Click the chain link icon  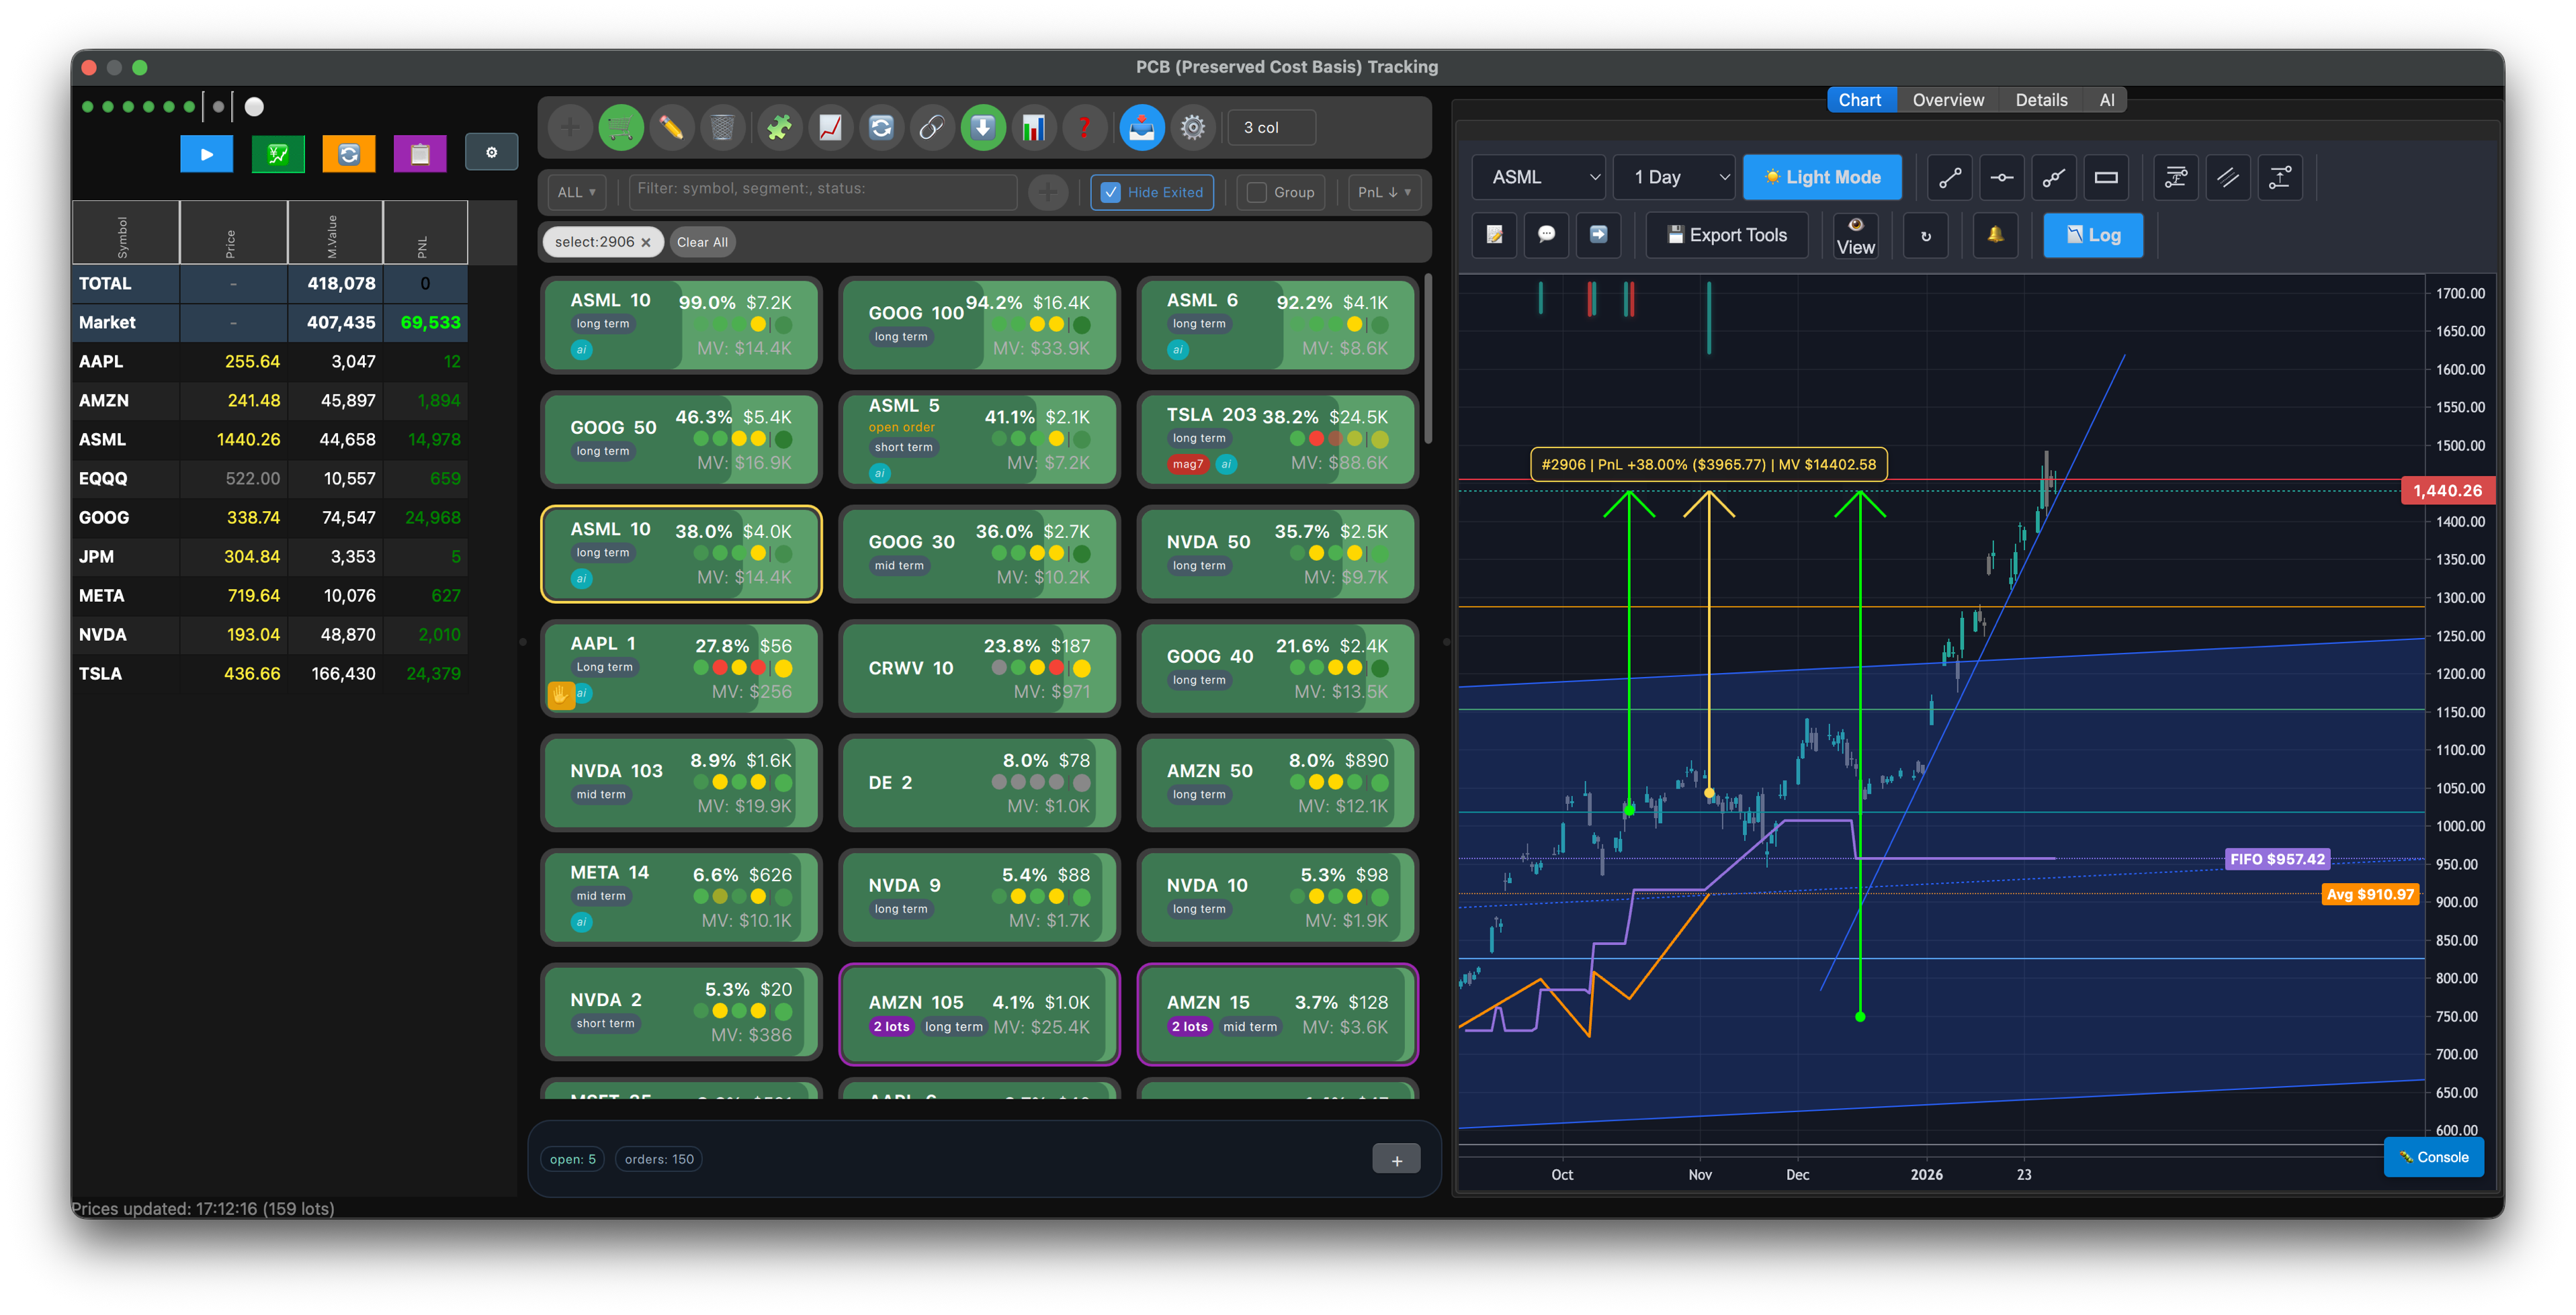[x=932, y=128]
